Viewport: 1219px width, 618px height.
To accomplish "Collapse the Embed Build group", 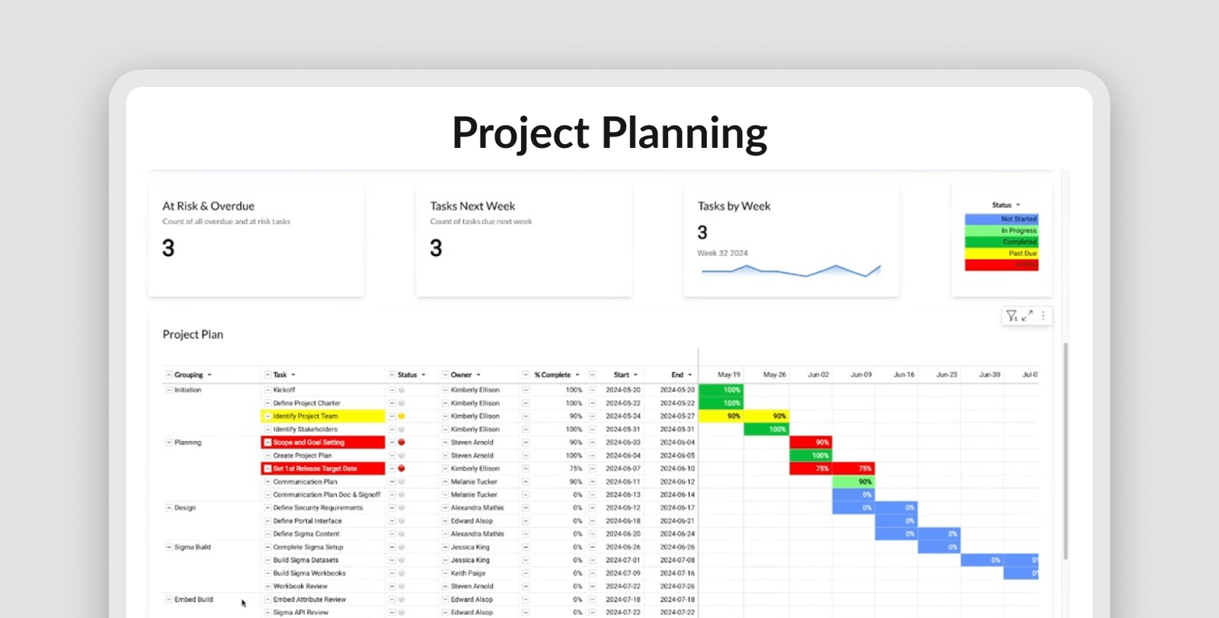I will pos(169,600).
